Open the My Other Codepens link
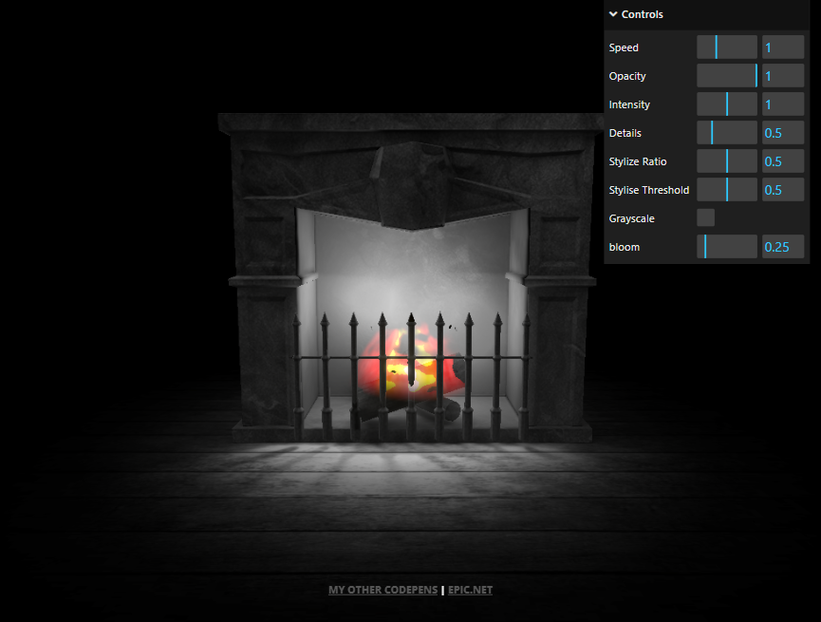This screenshot has height=622, width=821. click(383, 590)
